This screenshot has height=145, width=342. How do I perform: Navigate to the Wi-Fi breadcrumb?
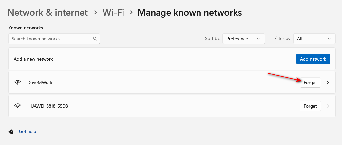click(113, 12)
